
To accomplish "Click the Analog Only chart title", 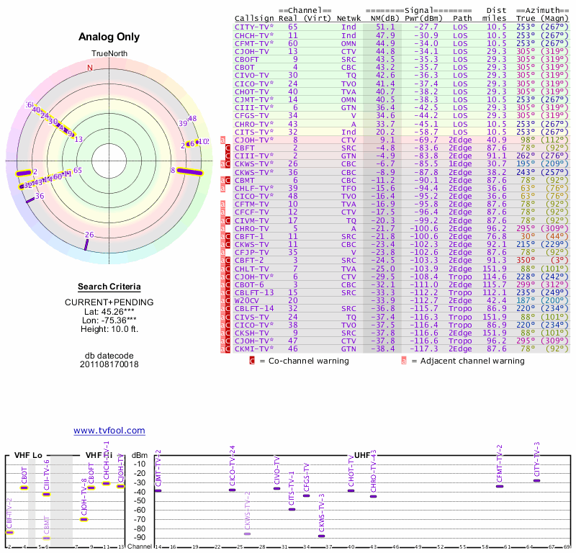I will point(109,37).
